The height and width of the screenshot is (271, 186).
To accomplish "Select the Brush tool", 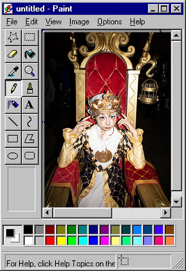I will (x=30, y=88).
